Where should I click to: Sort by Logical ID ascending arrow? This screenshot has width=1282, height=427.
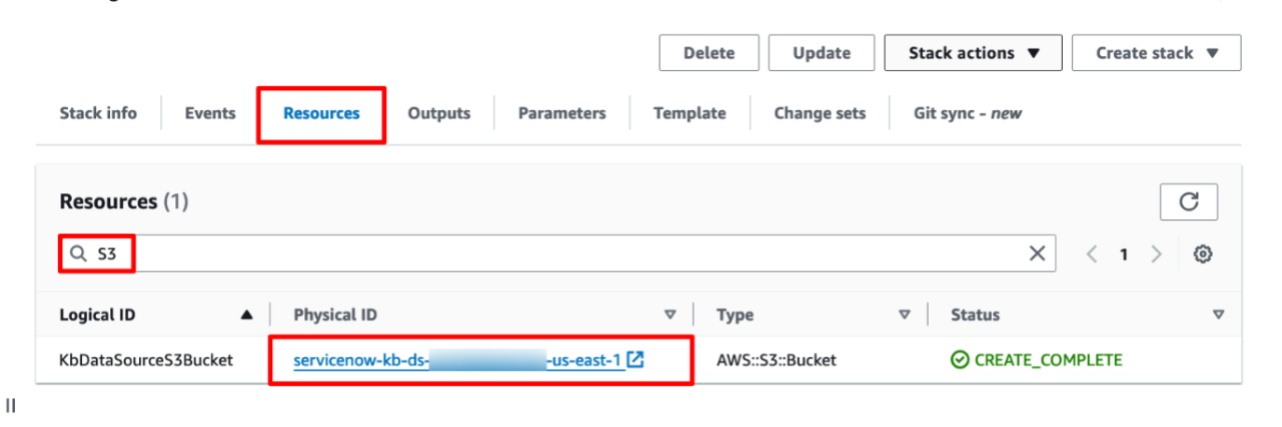tap(246, 315)
